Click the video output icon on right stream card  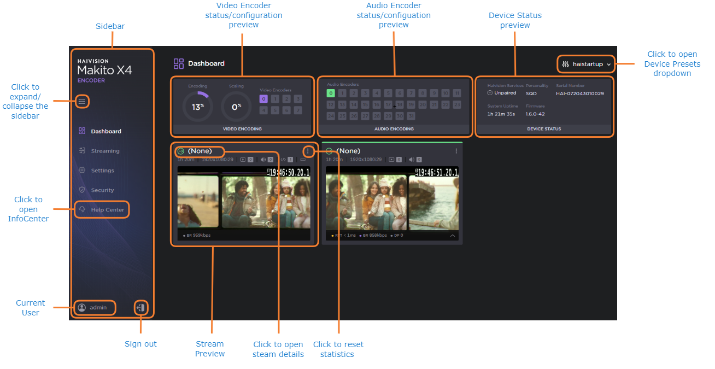pos(391,159)
